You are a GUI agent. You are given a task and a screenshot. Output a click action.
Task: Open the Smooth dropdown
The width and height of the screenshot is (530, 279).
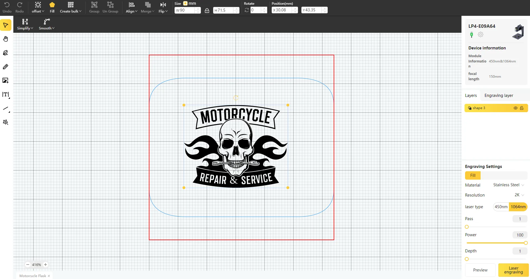(47, 24)
